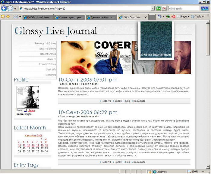The image size is (211, 174).
Task: Open the tab list dropdown arrow
Action: (20, 17)
